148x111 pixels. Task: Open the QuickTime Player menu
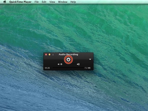pyautogui.click(x=20, y=2)
